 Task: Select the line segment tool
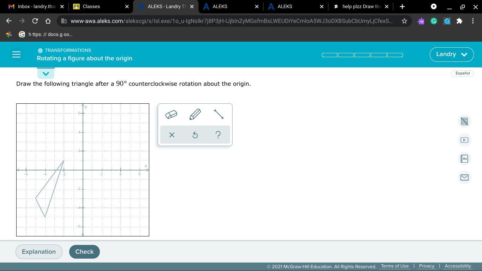pyautogui.click(x=219, y=114)
